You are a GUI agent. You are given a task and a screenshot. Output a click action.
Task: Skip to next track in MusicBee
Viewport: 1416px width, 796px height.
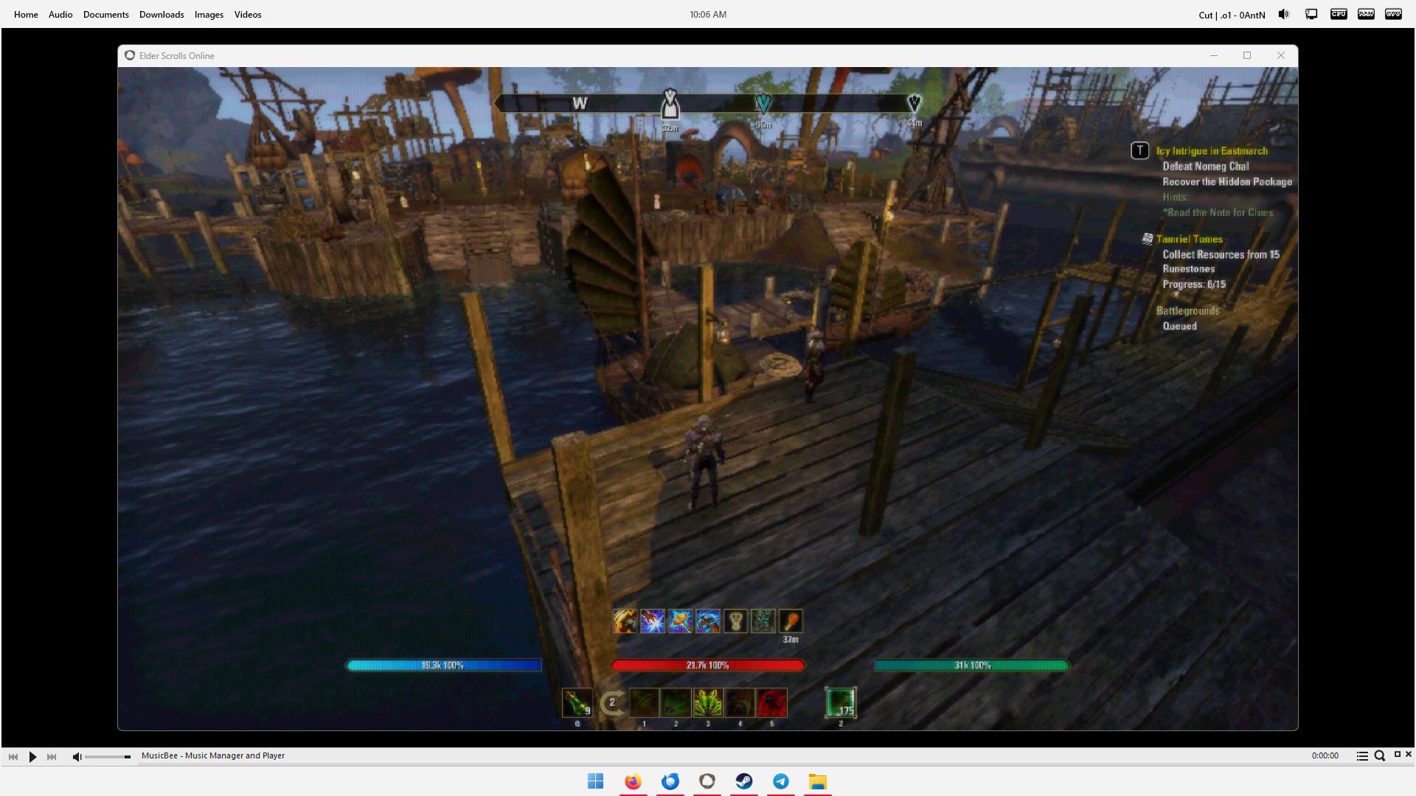(52, 756)
